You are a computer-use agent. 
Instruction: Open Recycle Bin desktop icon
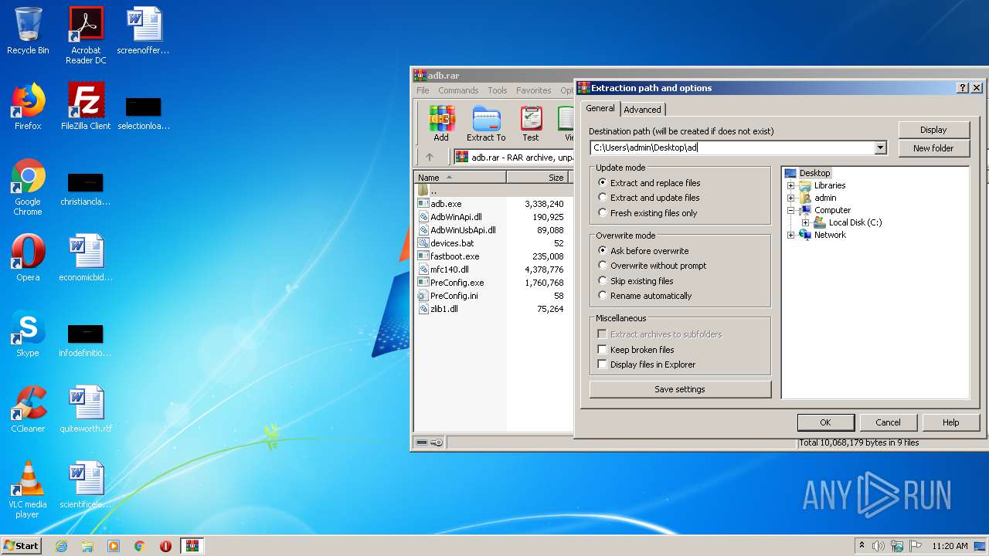tap(28, 31)
